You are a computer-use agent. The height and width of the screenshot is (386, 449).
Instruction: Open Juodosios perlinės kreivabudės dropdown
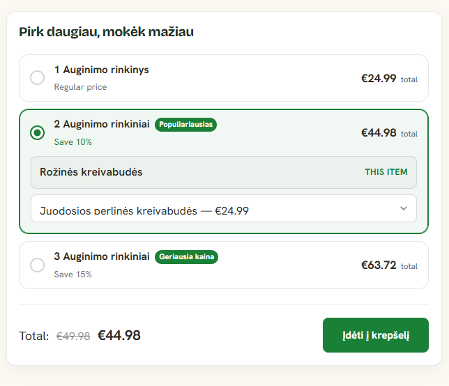[x=224, y=208]
